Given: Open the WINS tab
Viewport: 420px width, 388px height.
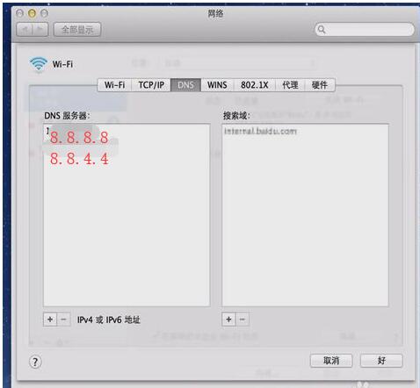Looking at the screenshot, I should (217, 85).
